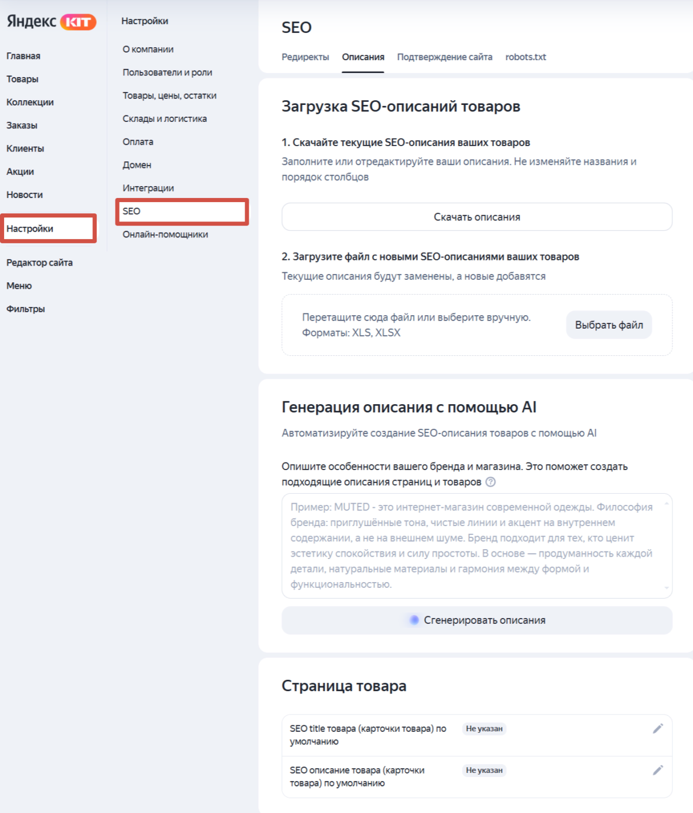This screenshot has height=813, width=693.
Task: Navigate to Пользователи и роли
Action: tap(167, 72)
